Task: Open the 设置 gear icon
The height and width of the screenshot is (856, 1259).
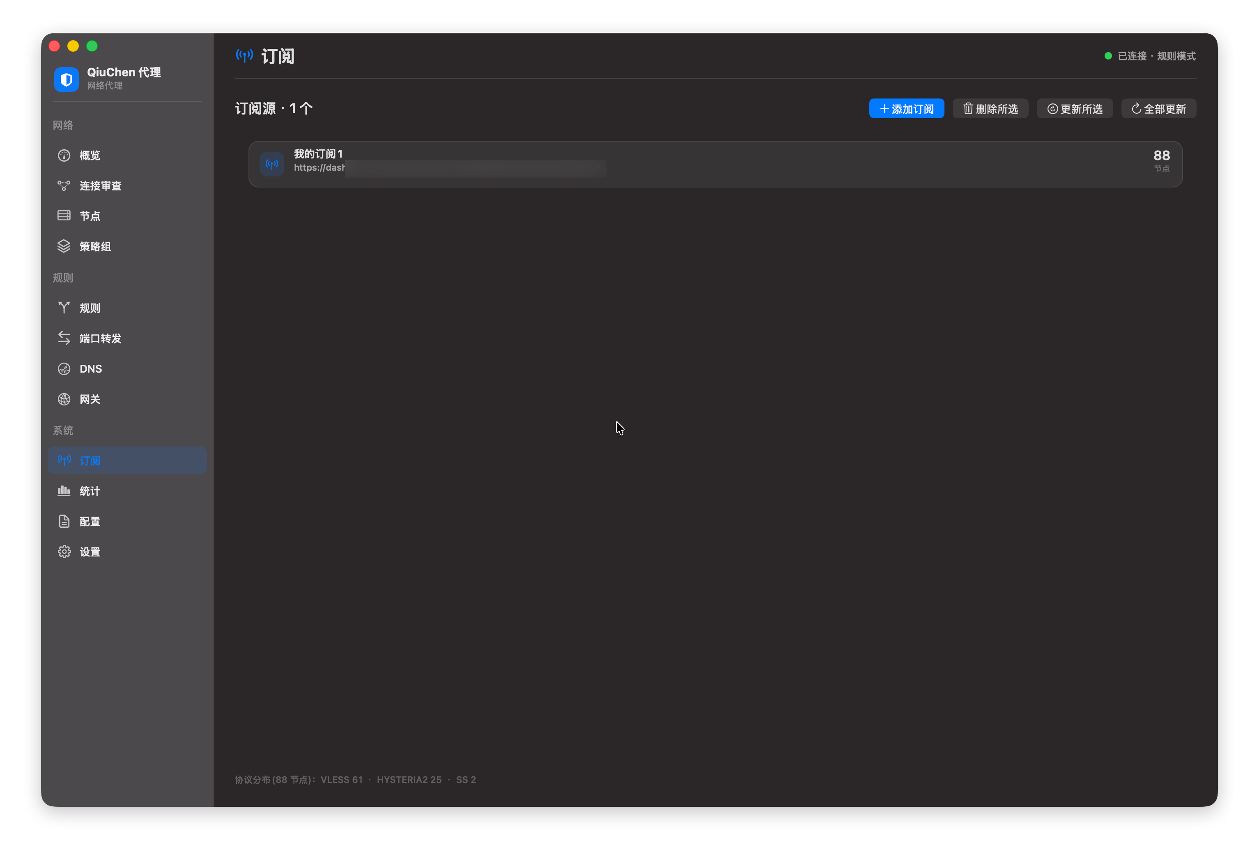Action: click(x=64, y=552)
